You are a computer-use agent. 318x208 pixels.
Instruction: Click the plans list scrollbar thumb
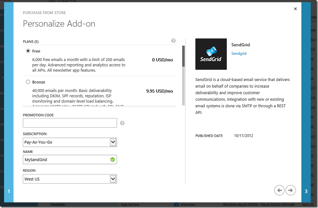click(183, 56)
